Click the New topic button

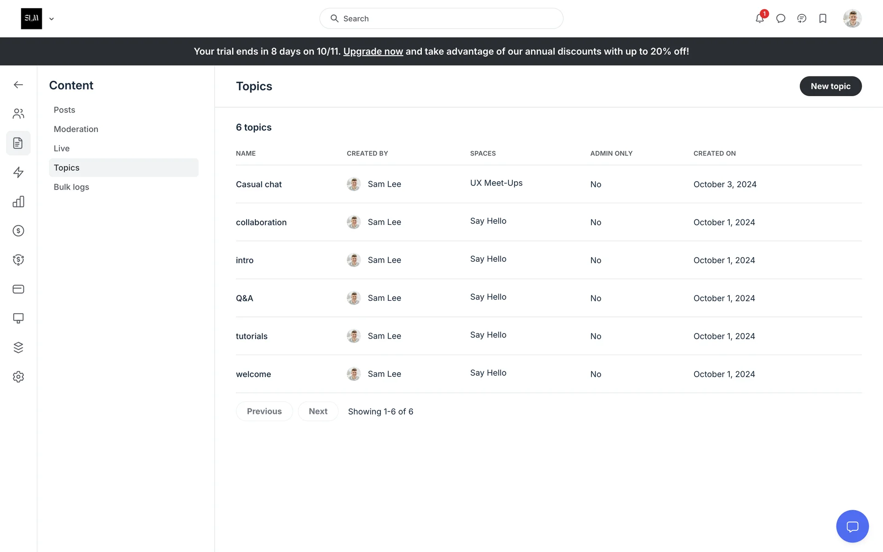830,86
